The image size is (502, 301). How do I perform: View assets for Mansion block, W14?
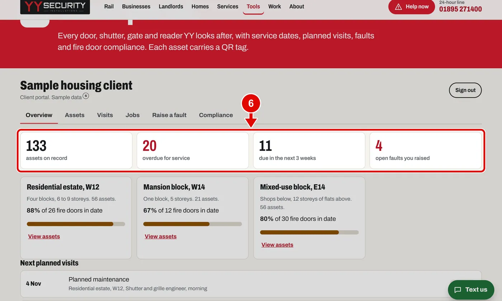coord(161,236)
